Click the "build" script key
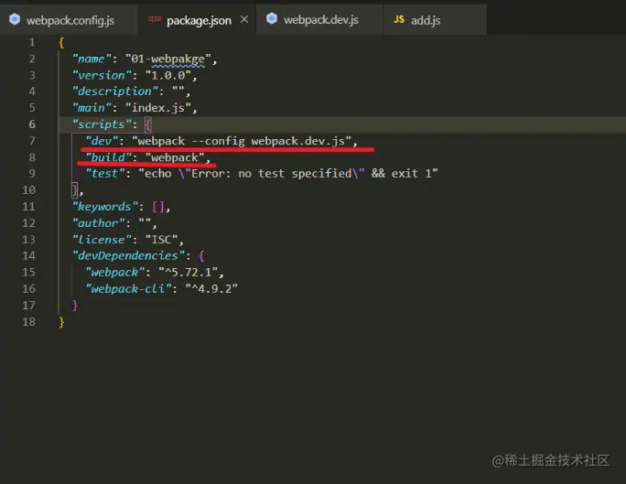Viewport: 626px width, 484px height. click(108, 157)
